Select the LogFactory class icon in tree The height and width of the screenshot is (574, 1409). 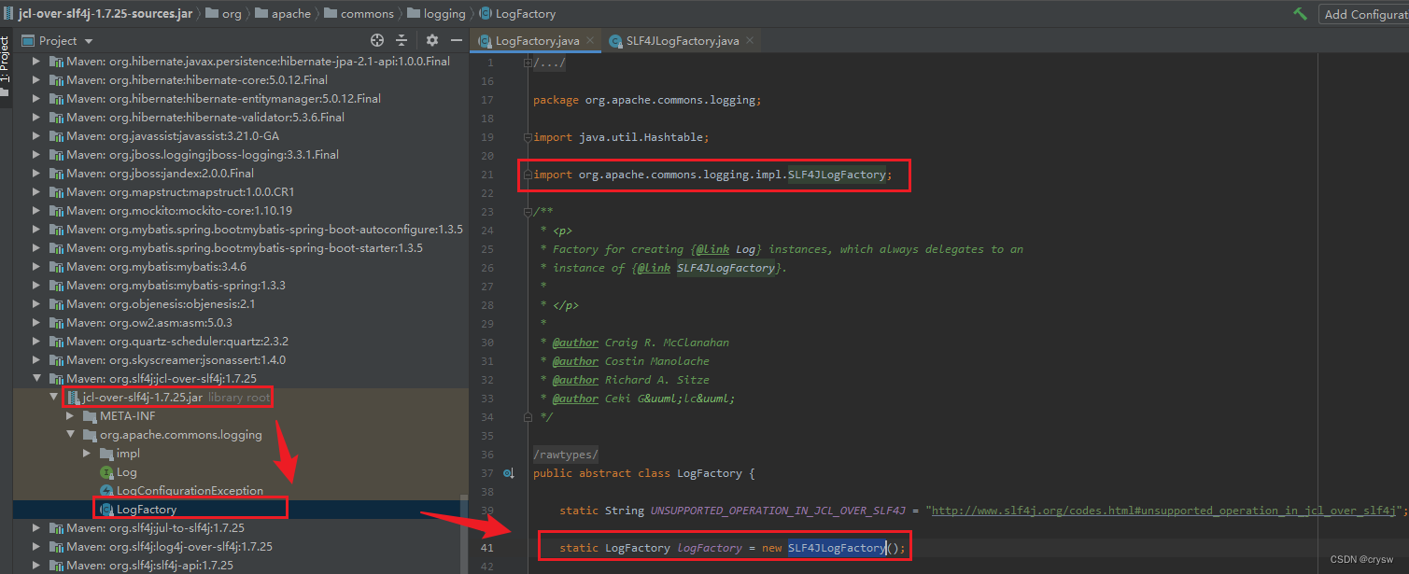(x=106, y=510)
